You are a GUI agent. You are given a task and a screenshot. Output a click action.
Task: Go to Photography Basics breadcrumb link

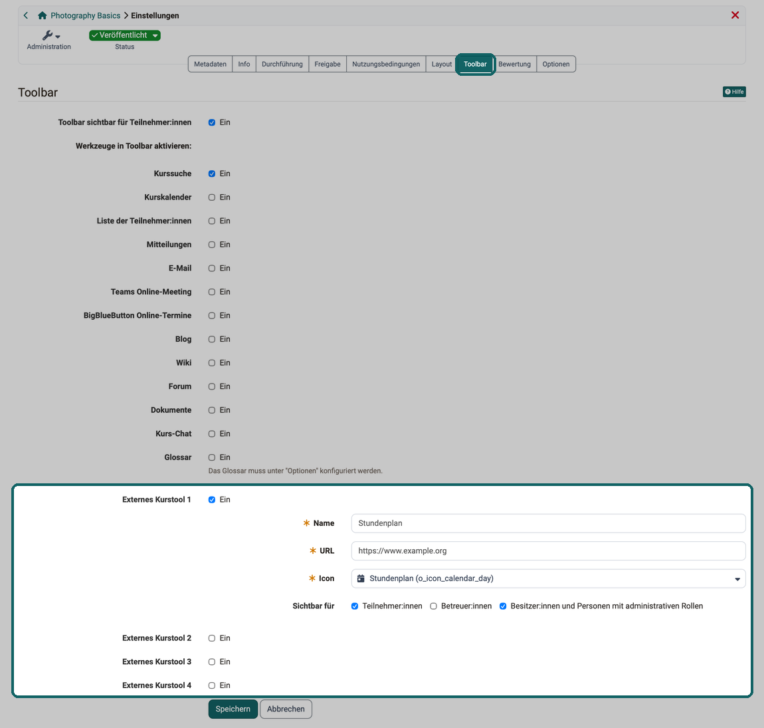tap(85, 15)
